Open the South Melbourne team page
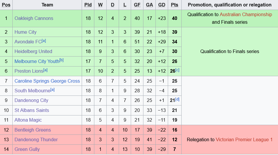 32,91
